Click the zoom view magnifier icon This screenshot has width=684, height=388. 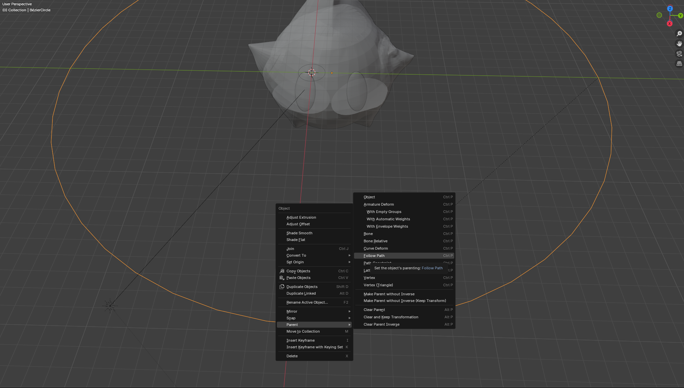click(x=679, y=34)
